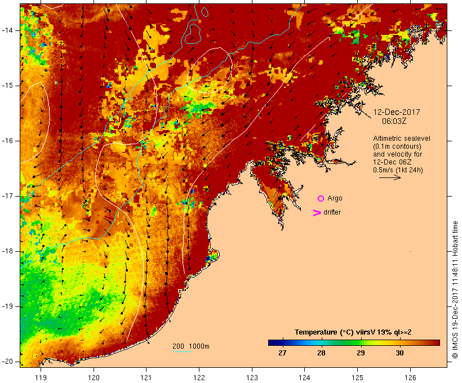Click the "Argo" legend label
Viewport: 462px width, 383px height.
point(335,198)
